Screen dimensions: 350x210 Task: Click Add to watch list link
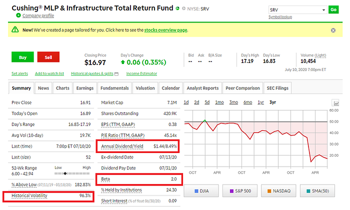pyautogui.click(x=49, y=73)
